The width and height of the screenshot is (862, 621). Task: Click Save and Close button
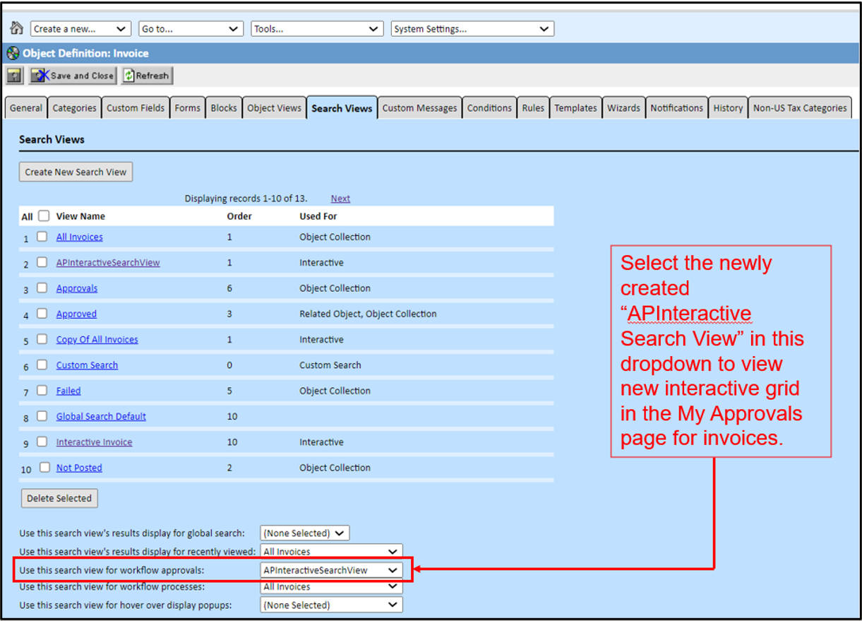tap(72, 76)
